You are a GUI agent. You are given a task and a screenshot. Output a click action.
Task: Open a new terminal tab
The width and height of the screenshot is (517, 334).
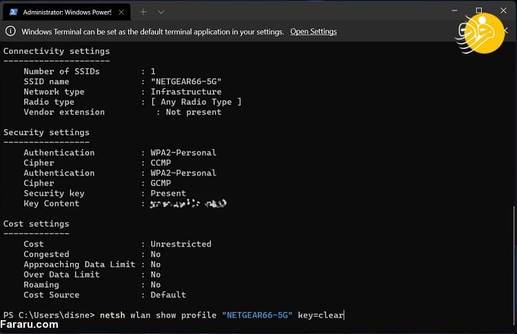click(143, 12)
